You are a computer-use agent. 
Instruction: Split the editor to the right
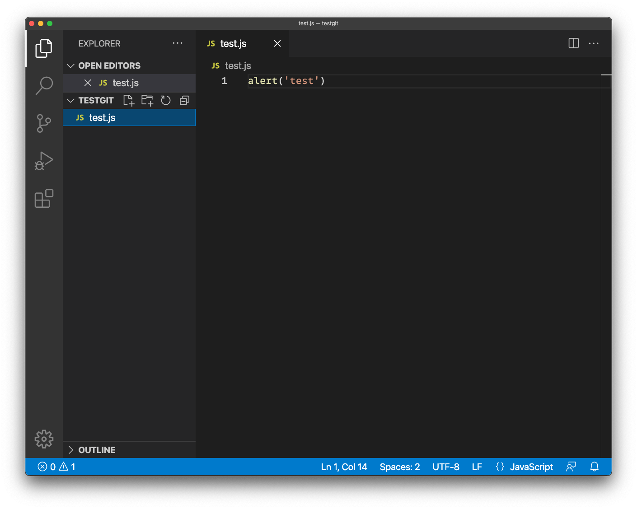point(573,43)
